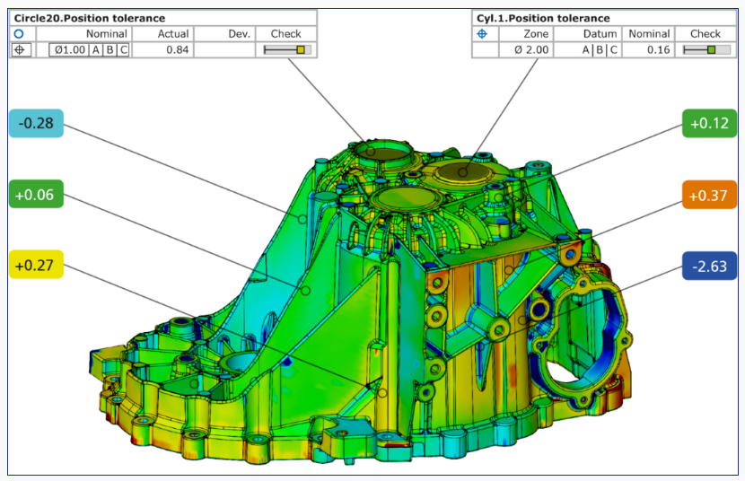
Task: Select the -2.63 dark blue deviation label
Action: point(709,266)
